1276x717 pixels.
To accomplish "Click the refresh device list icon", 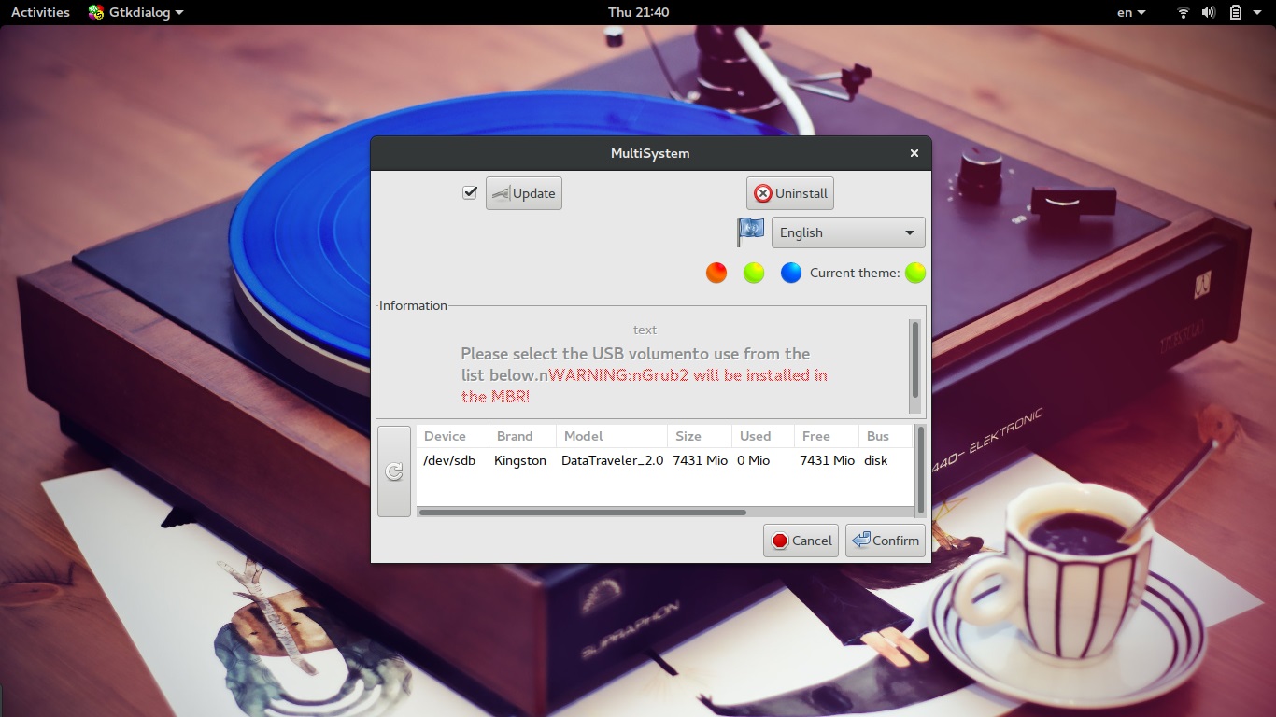I will pos(394,471).
